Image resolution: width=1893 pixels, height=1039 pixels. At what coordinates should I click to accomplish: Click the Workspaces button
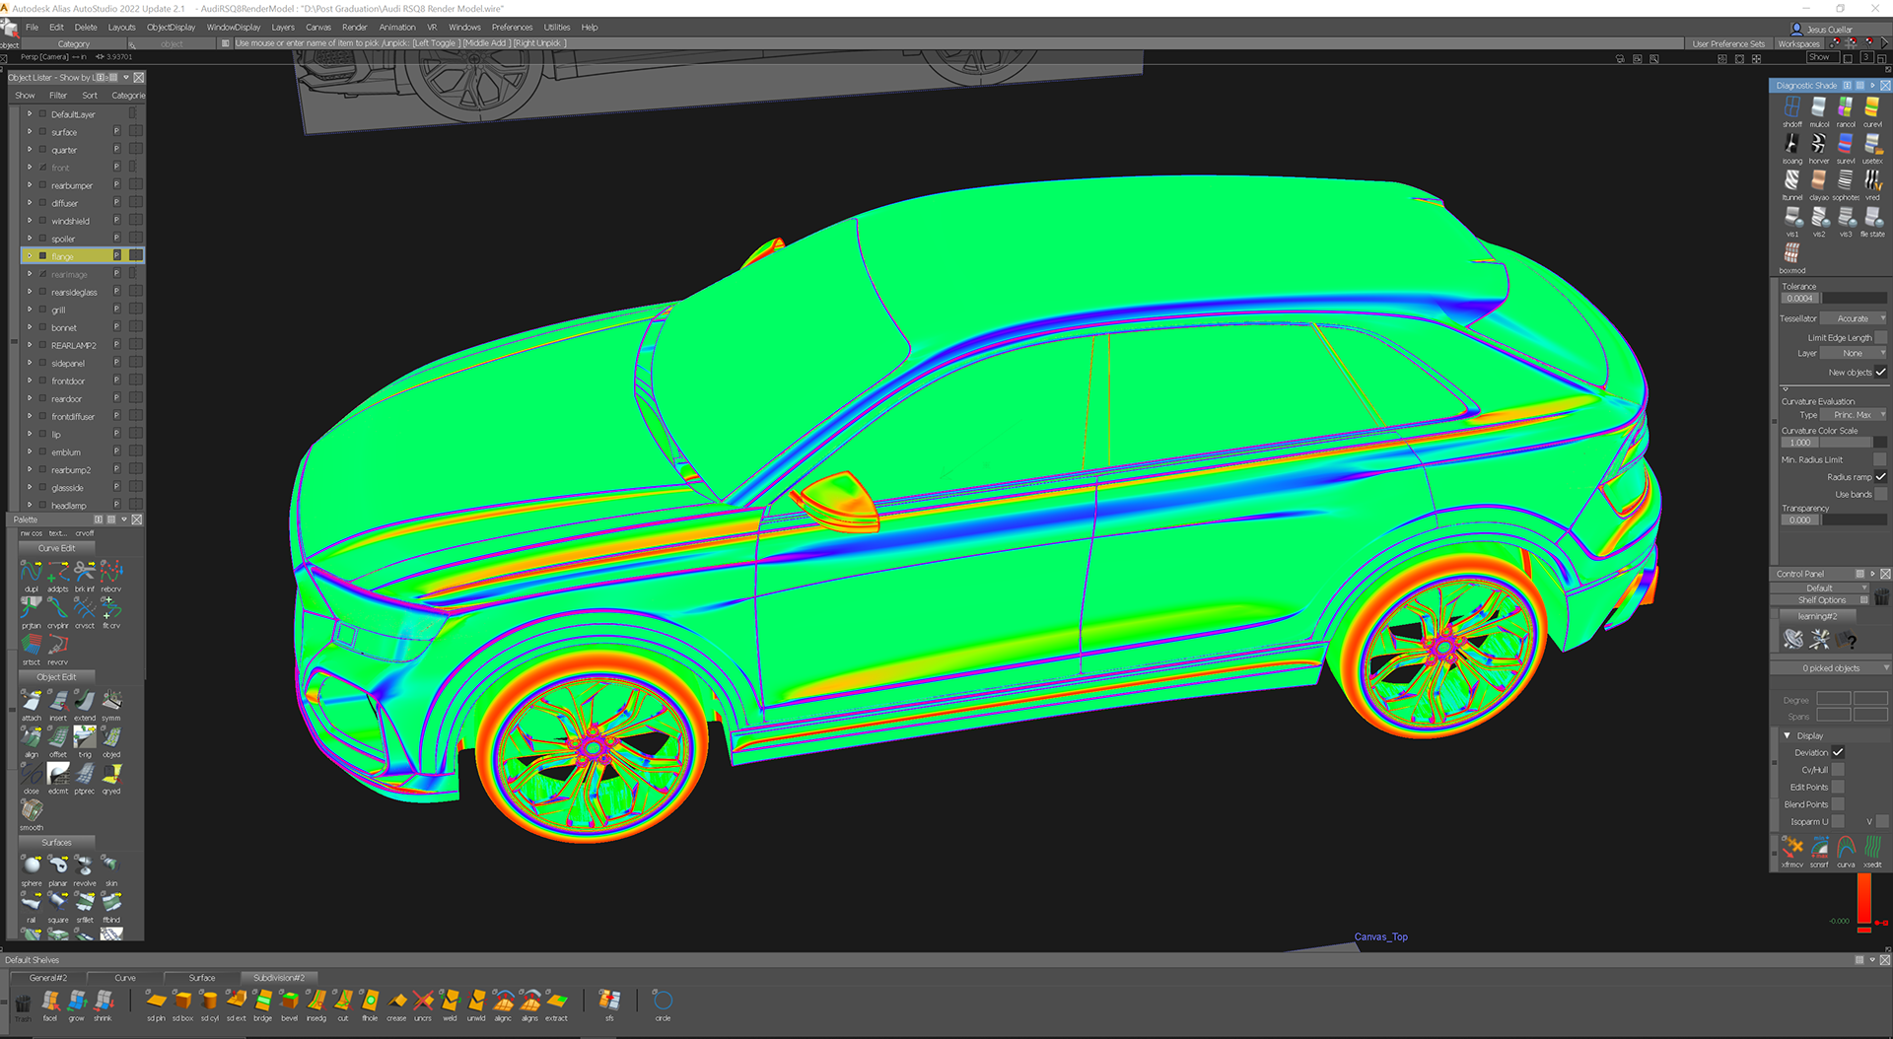click(1799, 43)
